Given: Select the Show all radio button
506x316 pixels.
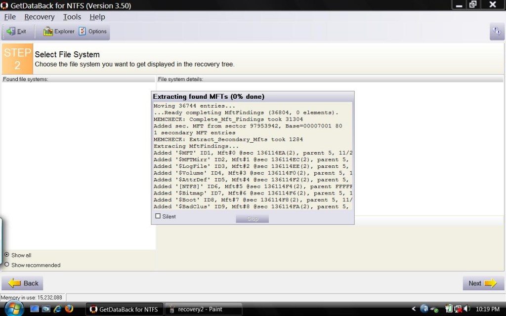Looking at the screenshot, I should (6, 255).
